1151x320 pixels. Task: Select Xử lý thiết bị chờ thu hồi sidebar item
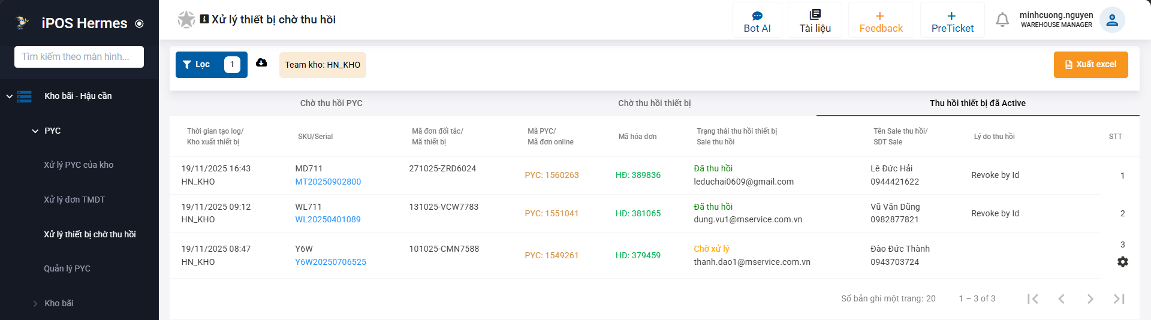point(90,234)
